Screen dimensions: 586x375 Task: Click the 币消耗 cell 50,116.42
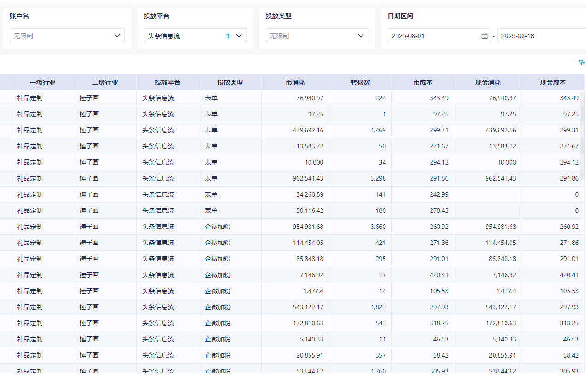(x=295, y=210)
